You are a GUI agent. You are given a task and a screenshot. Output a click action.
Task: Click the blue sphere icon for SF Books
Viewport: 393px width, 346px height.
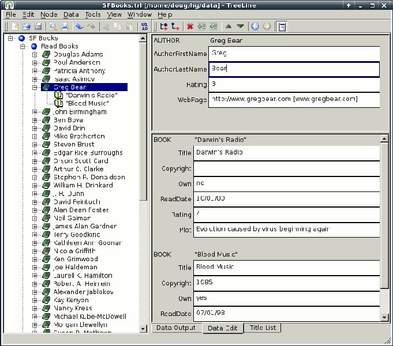pos(22,38)
